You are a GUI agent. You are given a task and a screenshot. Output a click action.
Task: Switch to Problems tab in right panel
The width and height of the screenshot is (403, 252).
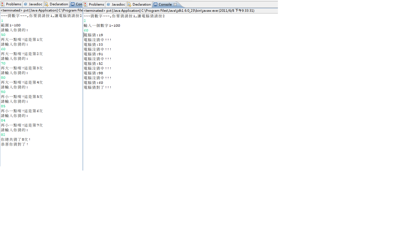(x=94, y=4)
